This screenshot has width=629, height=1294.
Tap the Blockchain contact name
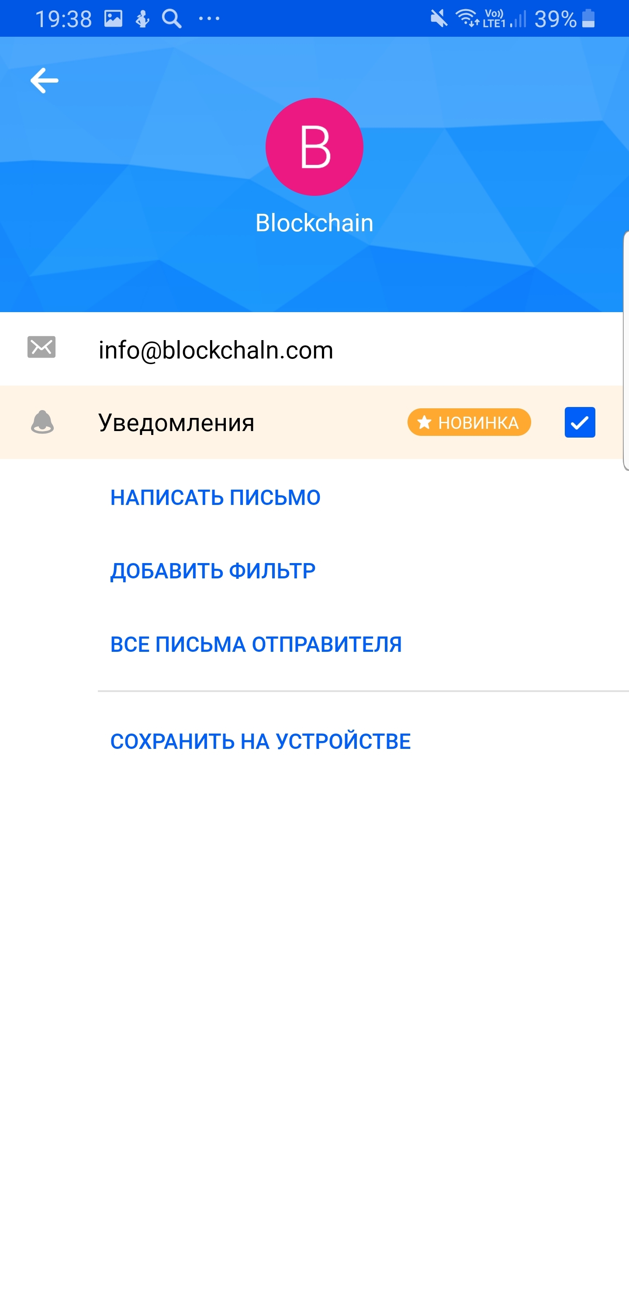(x=314, y=223)
